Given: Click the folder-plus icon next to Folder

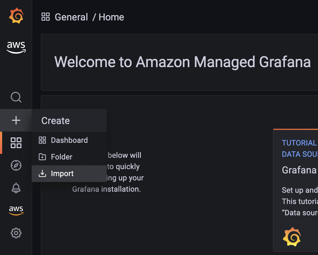Looking at the screenshot, I should (42, 157).
